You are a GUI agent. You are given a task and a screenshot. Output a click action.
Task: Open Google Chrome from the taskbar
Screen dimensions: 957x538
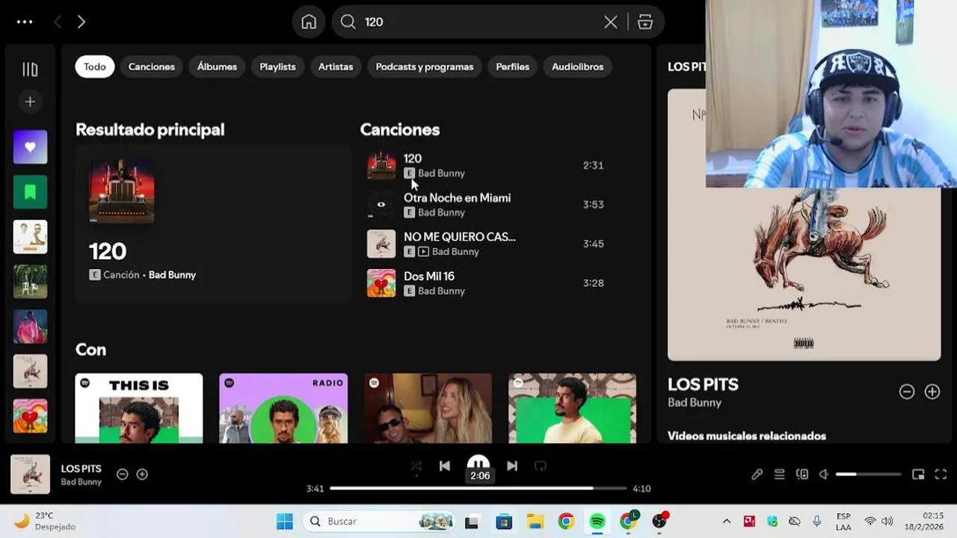[566, 522]
